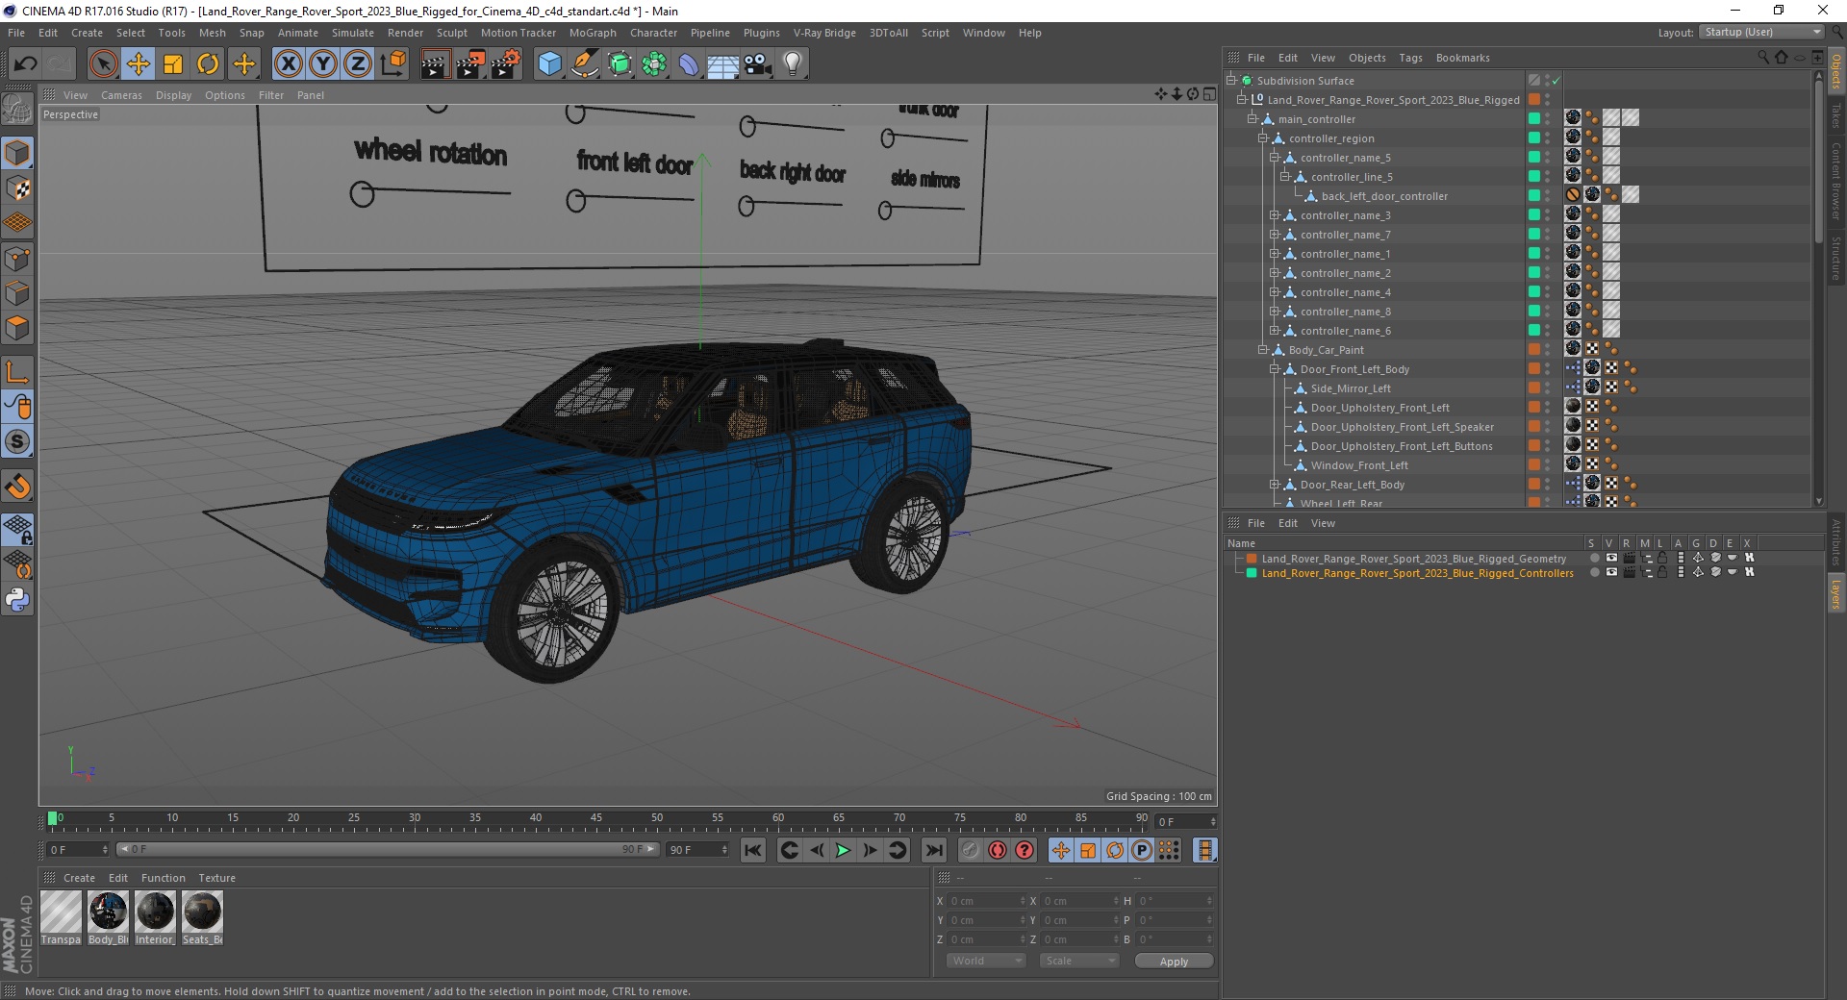Click the Record Active Objects button
Viewport: 1847px width, 1000px height.
point(971,850)
